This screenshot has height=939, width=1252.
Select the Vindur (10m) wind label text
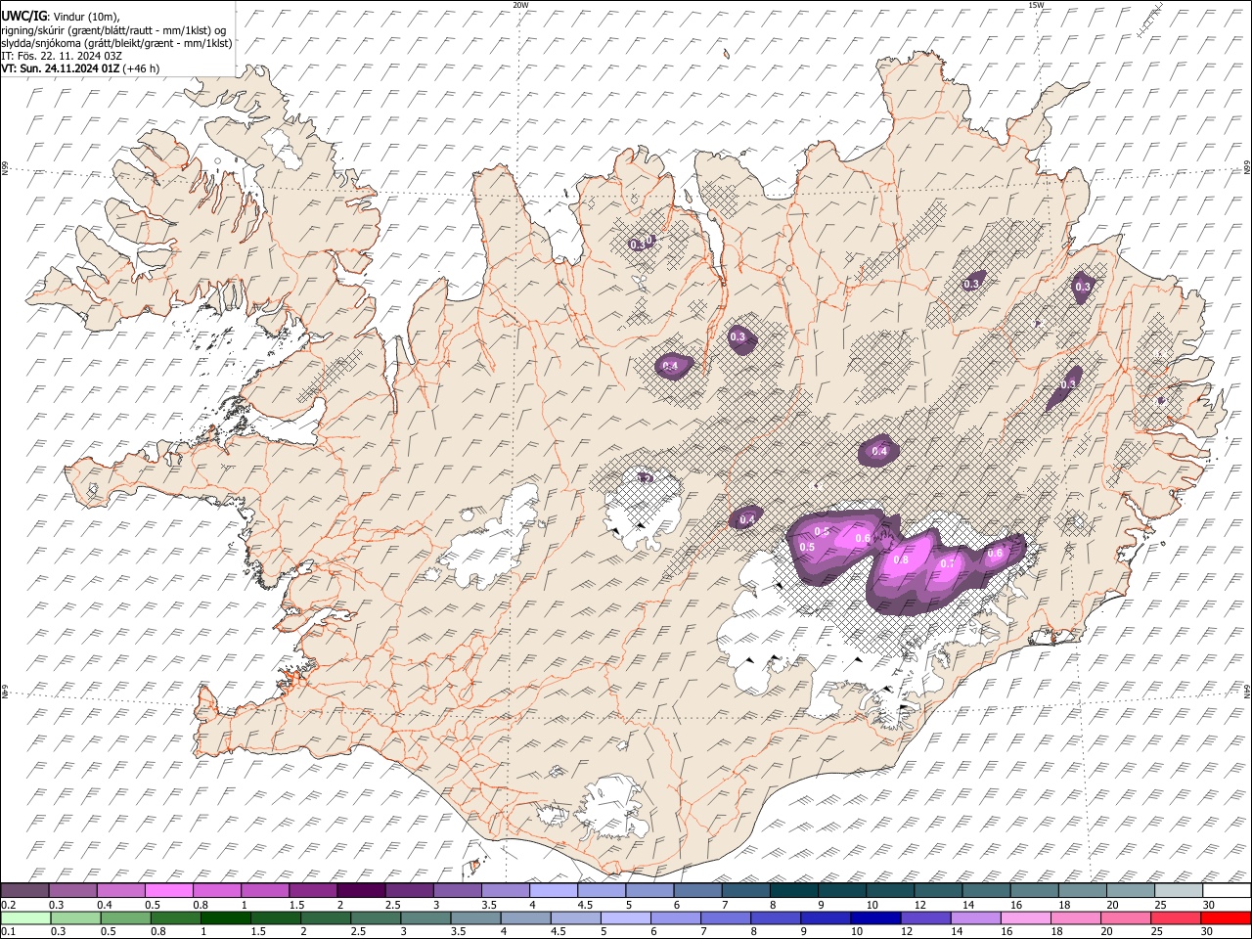pos(87,17)
